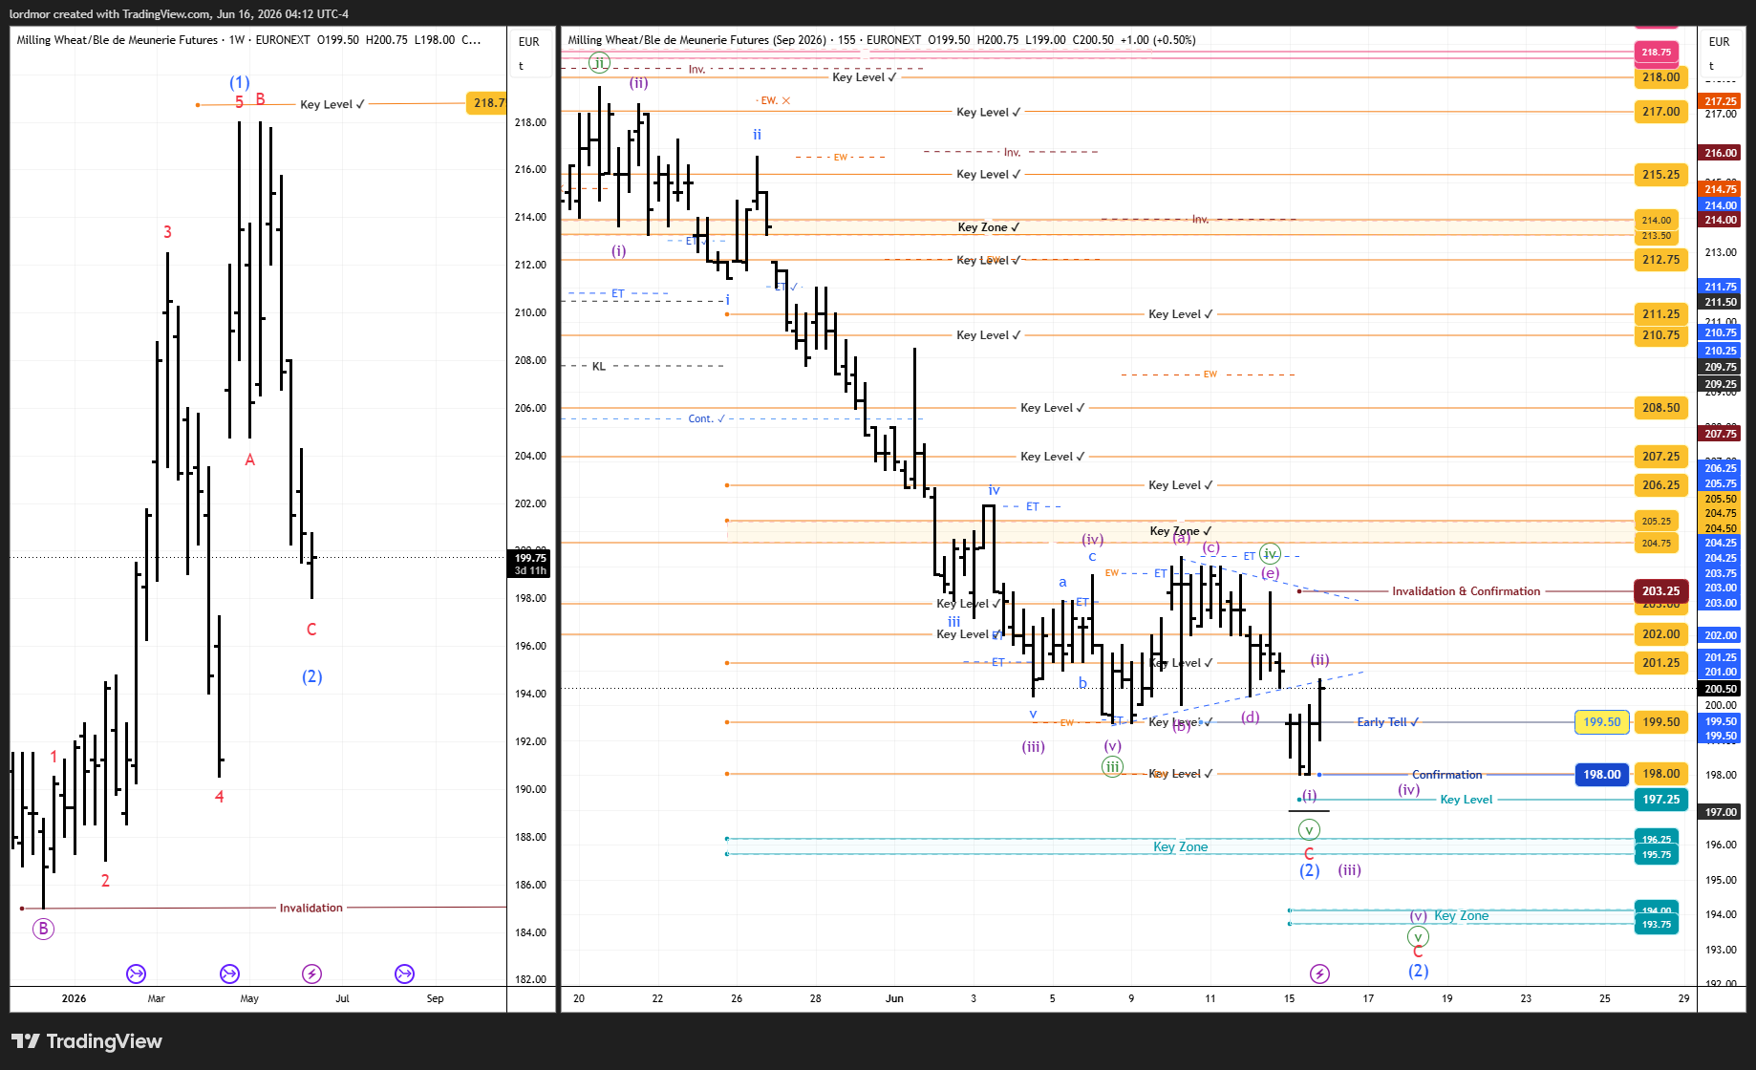Click the orange 217.25 price axis tag
The height and width of the screenshot is (1070, 1756).
pos(1721,101)
